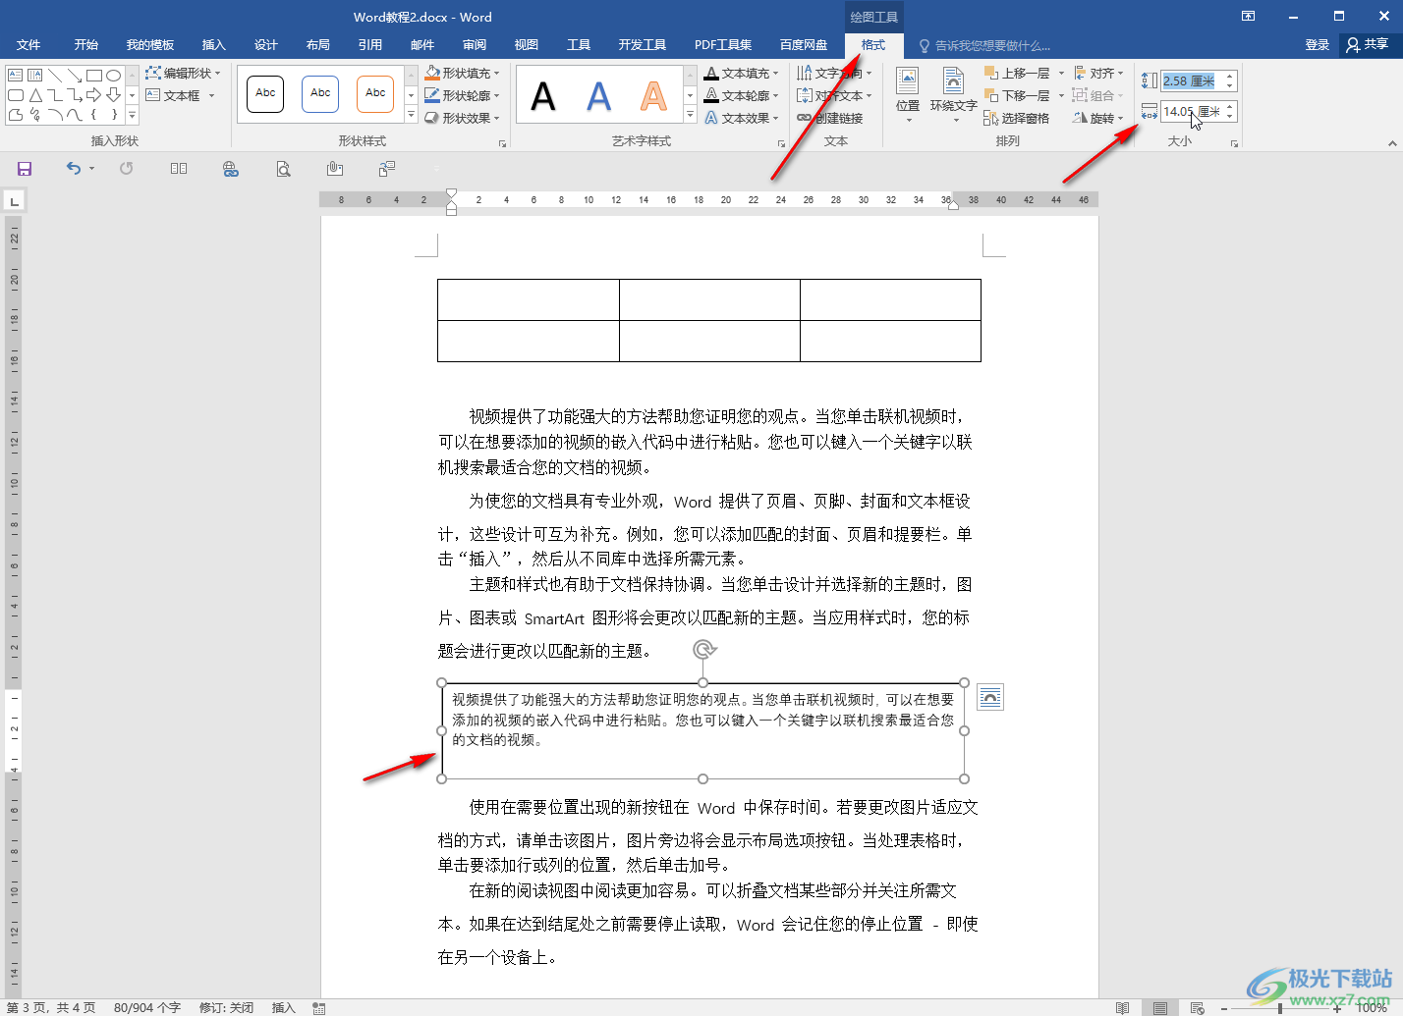Switch to Read Mode view in status bar
The image size is (1403, 1016).
pos(1123,1007)
